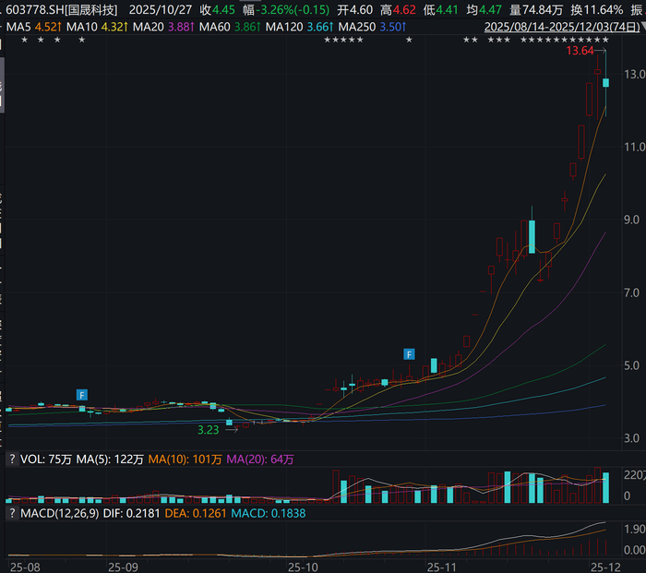Screen dimensions: 646x573
Task: Click the rightmost cyan volume bar
Action: (605, 488)
